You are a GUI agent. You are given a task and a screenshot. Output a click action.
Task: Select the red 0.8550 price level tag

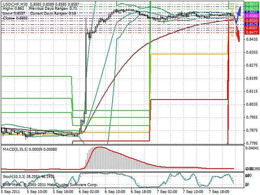[252, 20]
